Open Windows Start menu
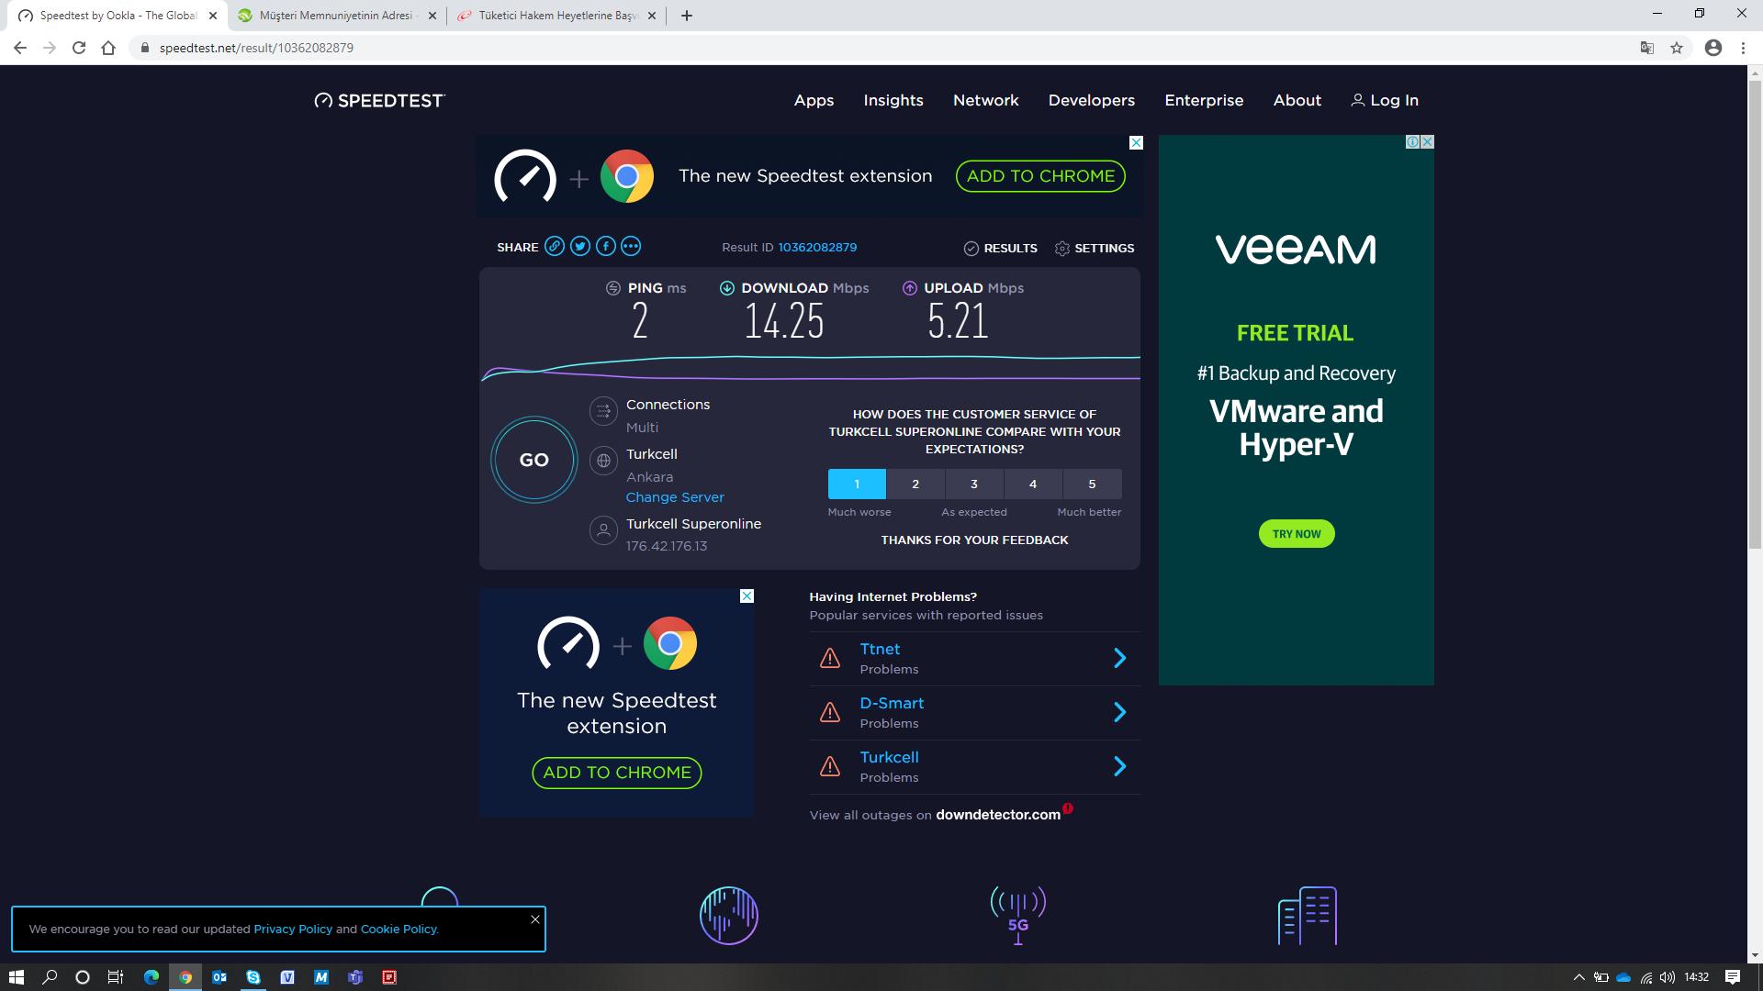The height and width of the screenshot is (991, 1763). click(x=17, y=977)
